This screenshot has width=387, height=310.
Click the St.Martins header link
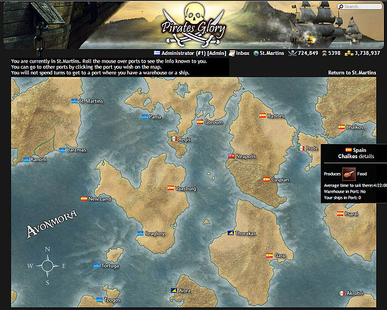coord(272,53)
